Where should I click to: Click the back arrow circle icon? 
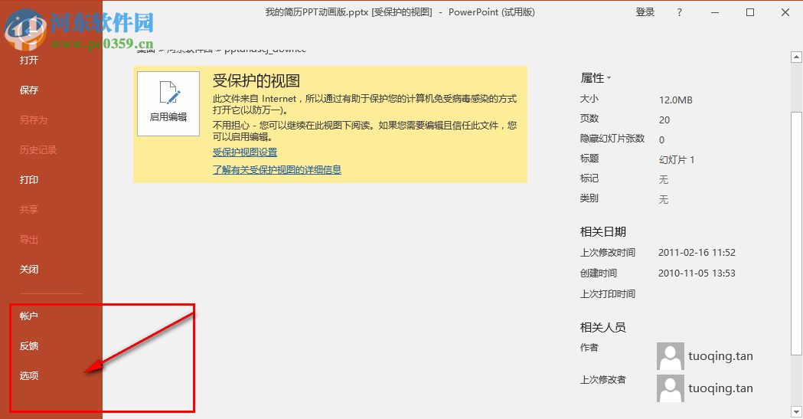[24, 30]
